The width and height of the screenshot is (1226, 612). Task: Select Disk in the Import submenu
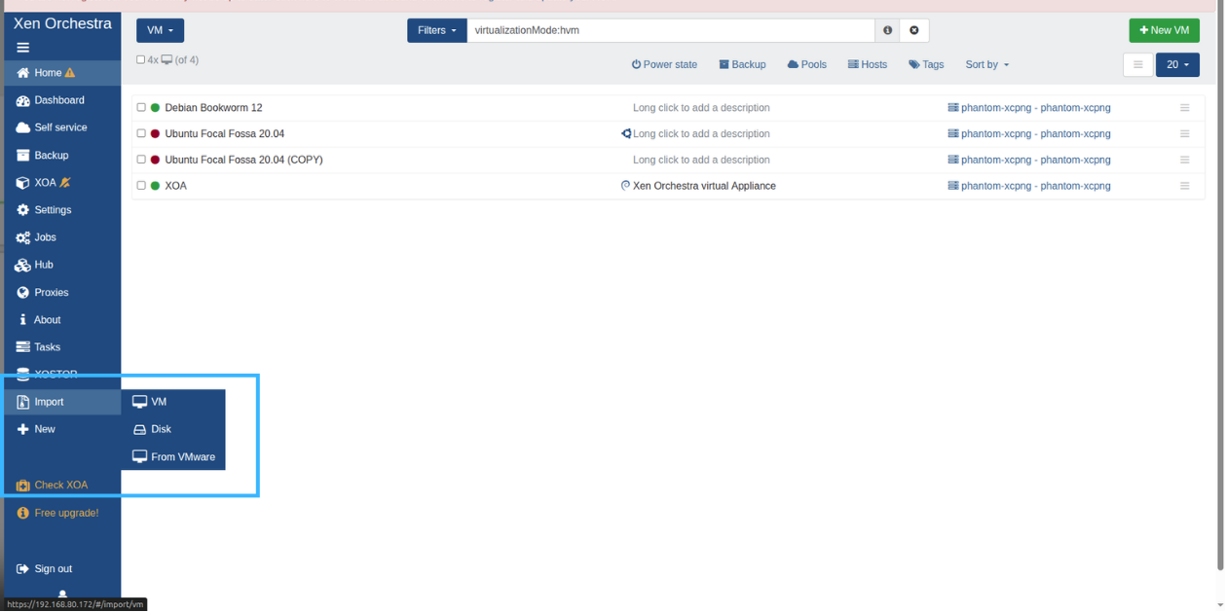(161, 429)
